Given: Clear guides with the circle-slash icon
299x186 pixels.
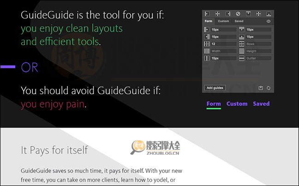Looking at the screenshot, I should [238, 14].
